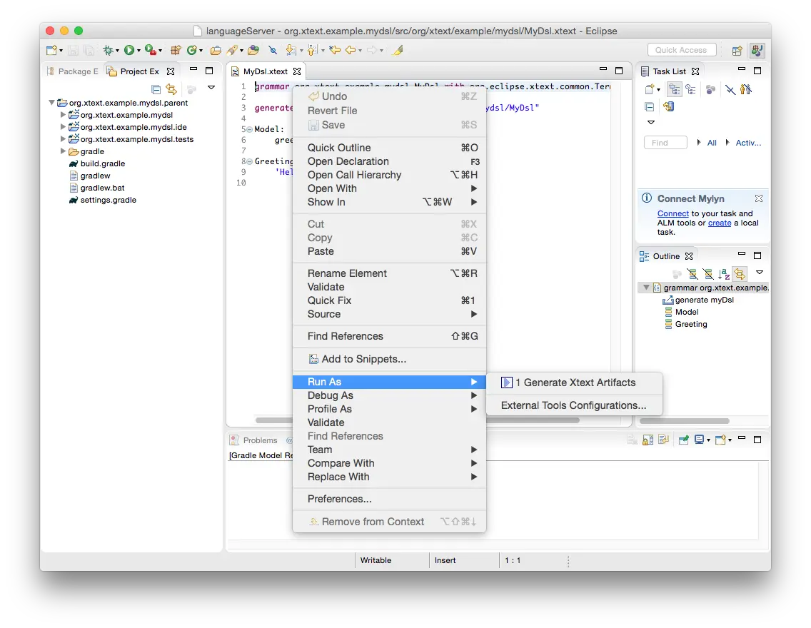This screenshot has height=628, width=811.
Task: Toggle Link with Editor in Project Explorer
Action: [171, 89]
